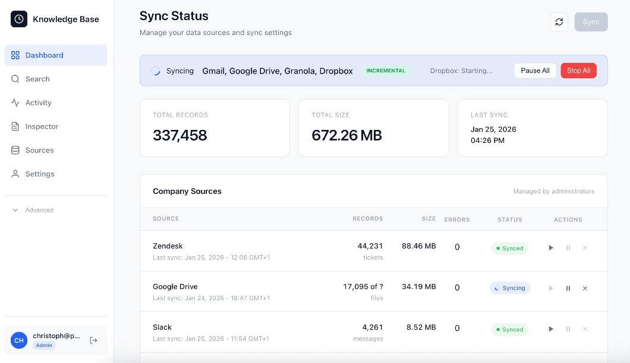Stop all syncs with Stop All
This screenshot has height=363, width=630.
[578, 71]
